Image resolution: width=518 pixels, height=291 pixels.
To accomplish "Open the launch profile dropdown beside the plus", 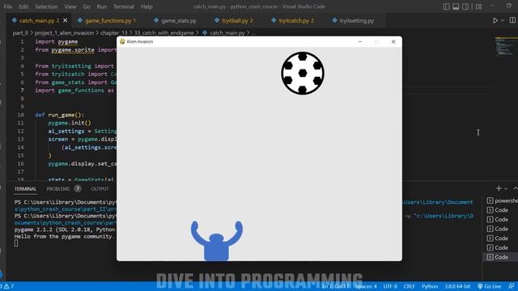I will 506,188.
